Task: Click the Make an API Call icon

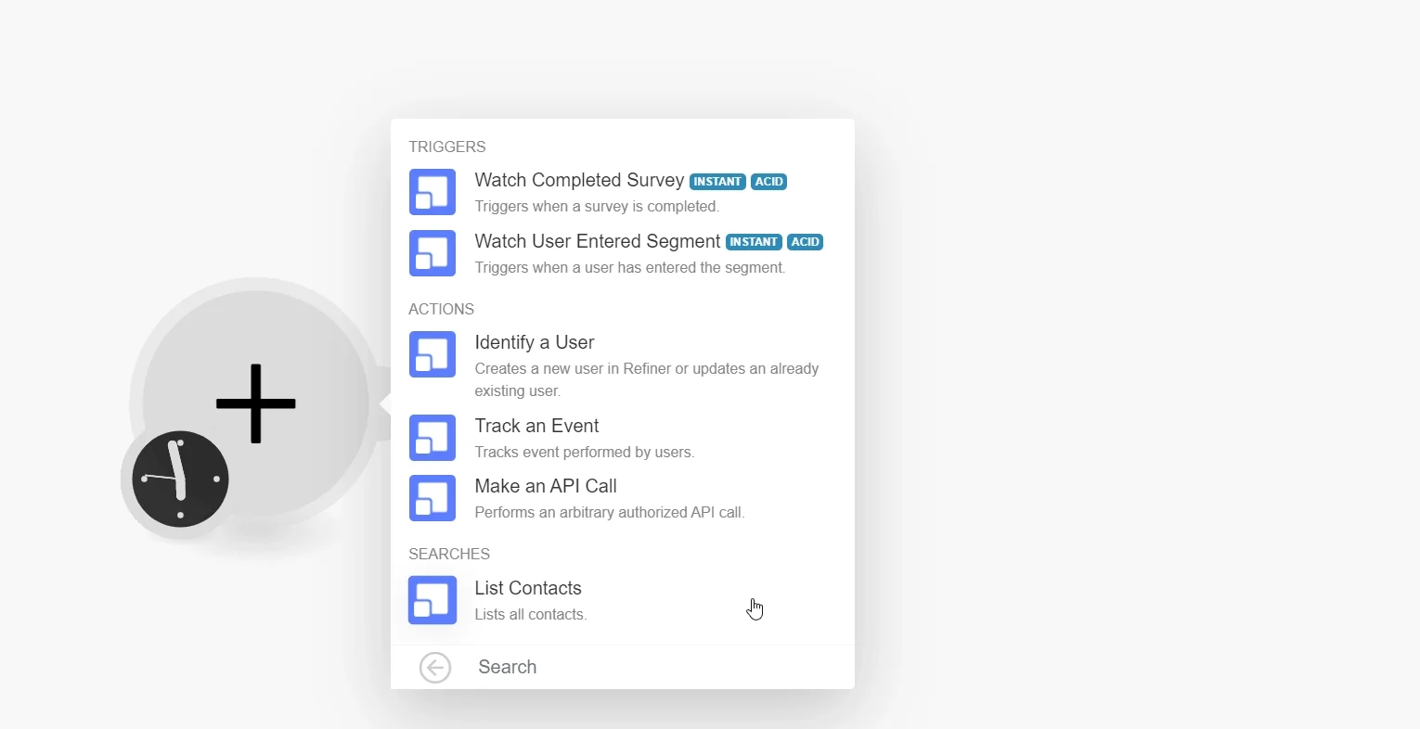Action: coord(432,498)
